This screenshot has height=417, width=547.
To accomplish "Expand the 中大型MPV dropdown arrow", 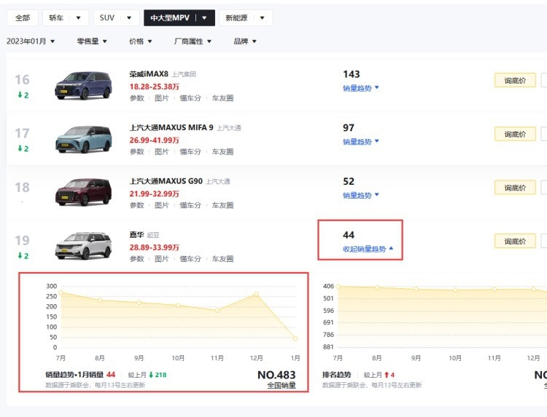I will coord(204,17).
